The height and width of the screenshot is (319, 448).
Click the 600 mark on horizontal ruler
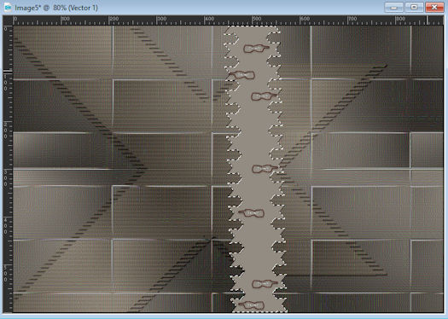(x=305, y=19)
